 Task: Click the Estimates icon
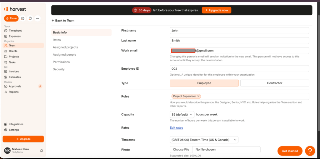click(x=6, y=77)
